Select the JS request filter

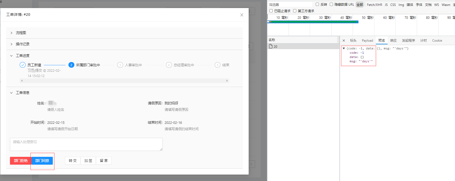(x=386, y=5)
